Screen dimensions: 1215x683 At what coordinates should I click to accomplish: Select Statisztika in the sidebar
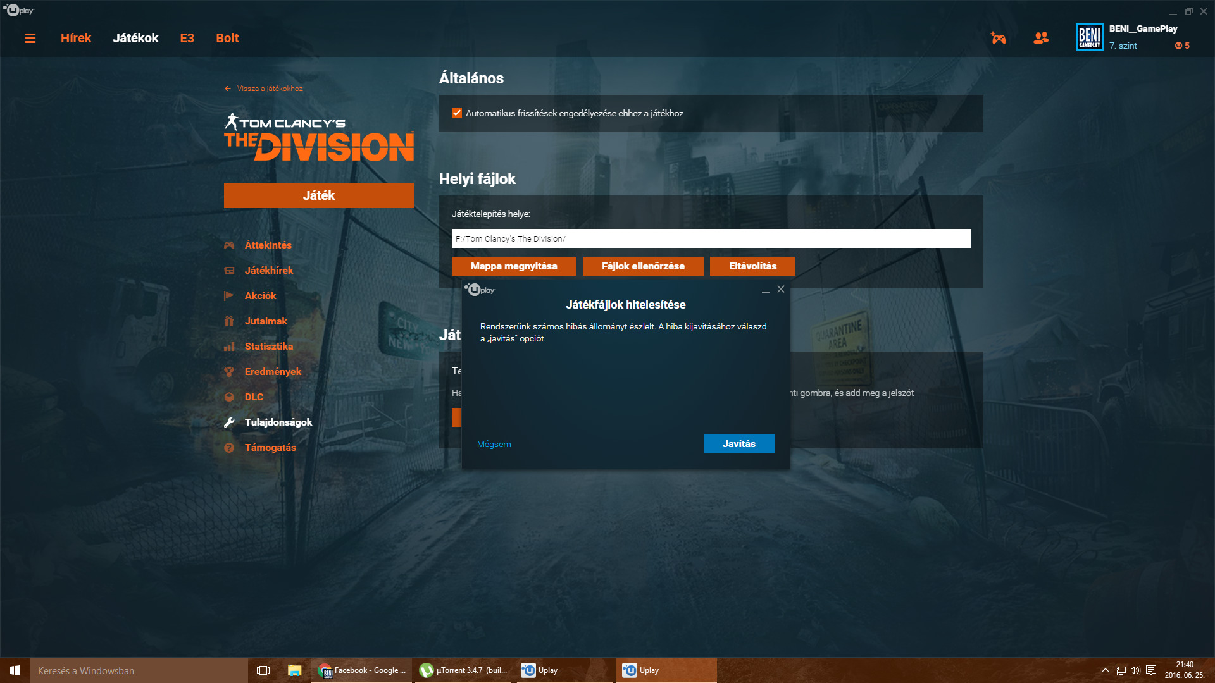pyautogui.click(x=269, y=347)
